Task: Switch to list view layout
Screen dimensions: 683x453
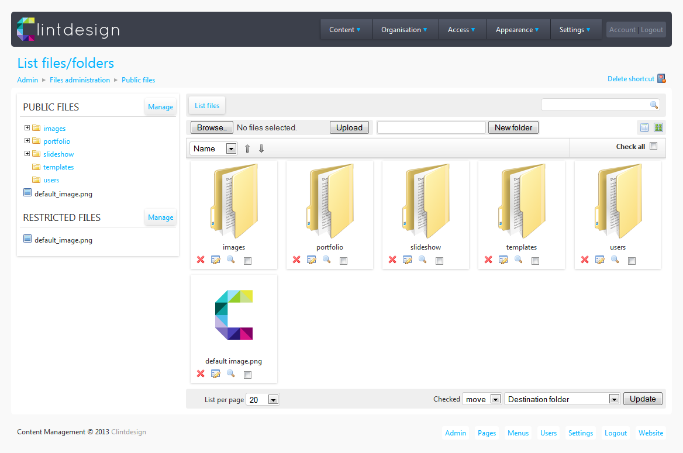Action: tap(644, 127)
